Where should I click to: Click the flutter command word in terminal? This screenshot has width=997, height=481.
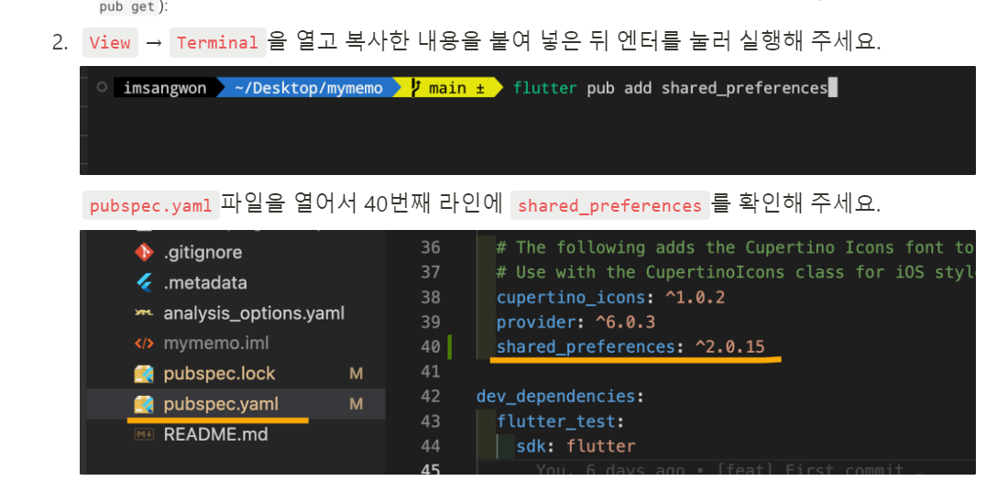[x=544, y=88]
